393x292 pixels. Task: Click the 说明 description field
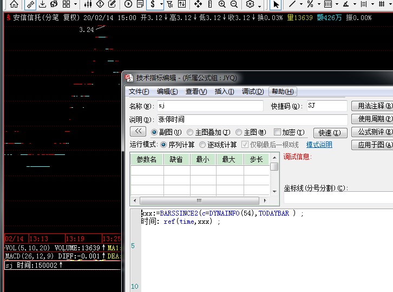click(x=252, y=119)
